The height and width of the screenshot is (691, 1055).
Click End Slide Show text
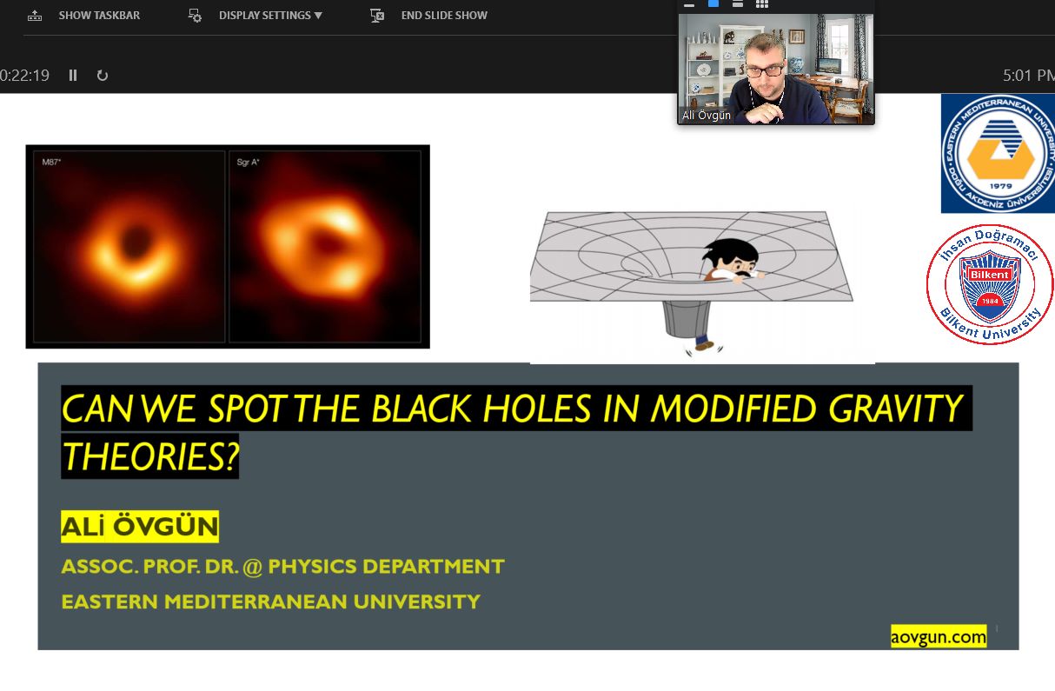(443, 16)
